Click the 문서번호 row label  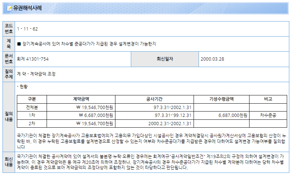pos(9,59)
